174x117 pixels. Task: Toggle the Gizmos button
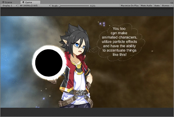click(x=166, y=5)
